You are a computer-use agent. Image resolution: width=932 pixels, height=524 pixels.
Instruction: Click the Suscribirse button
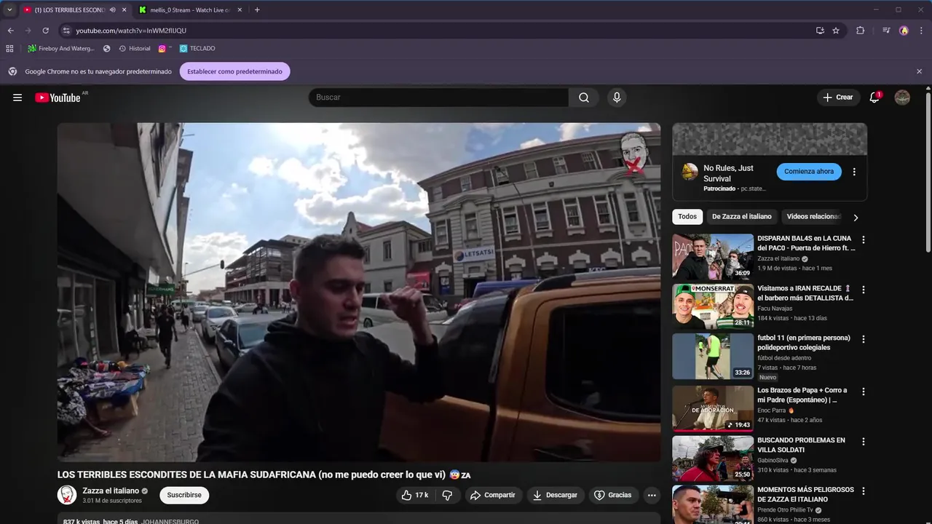click(184, 495)
